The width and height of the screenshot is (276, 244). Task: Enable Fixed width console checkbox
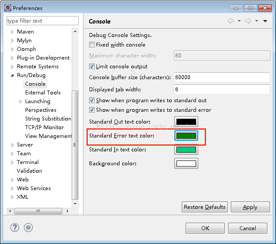click(x=92, y=44)
